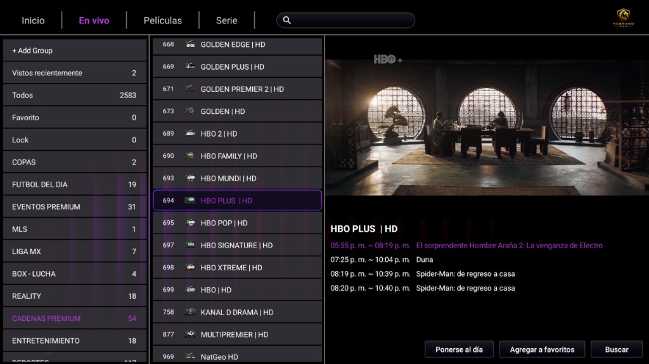This screenshot has width=649, height=364.
Task: Select the REALITY group
Action: point(75,296)
